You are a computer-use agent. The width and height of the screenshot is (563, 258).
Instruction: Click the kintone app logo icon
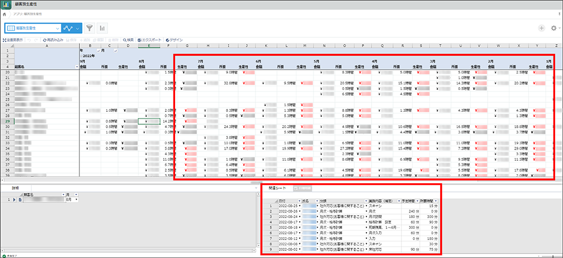click(x=7, y=4)
